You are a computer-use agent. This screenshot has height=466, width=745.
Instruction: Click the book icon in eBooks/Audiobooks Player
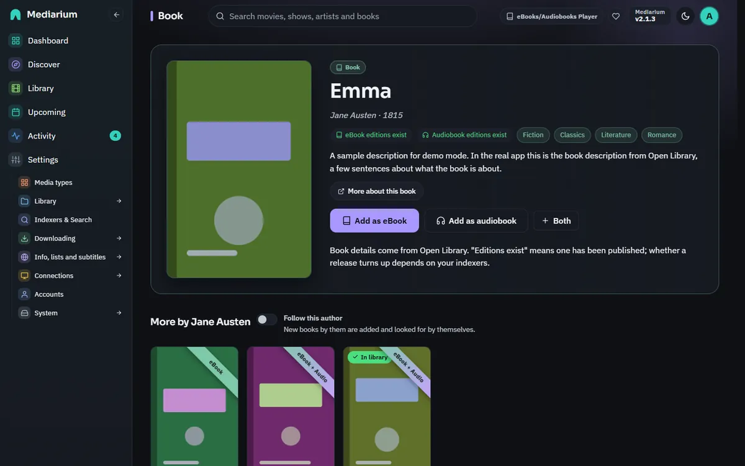[510, 17]
